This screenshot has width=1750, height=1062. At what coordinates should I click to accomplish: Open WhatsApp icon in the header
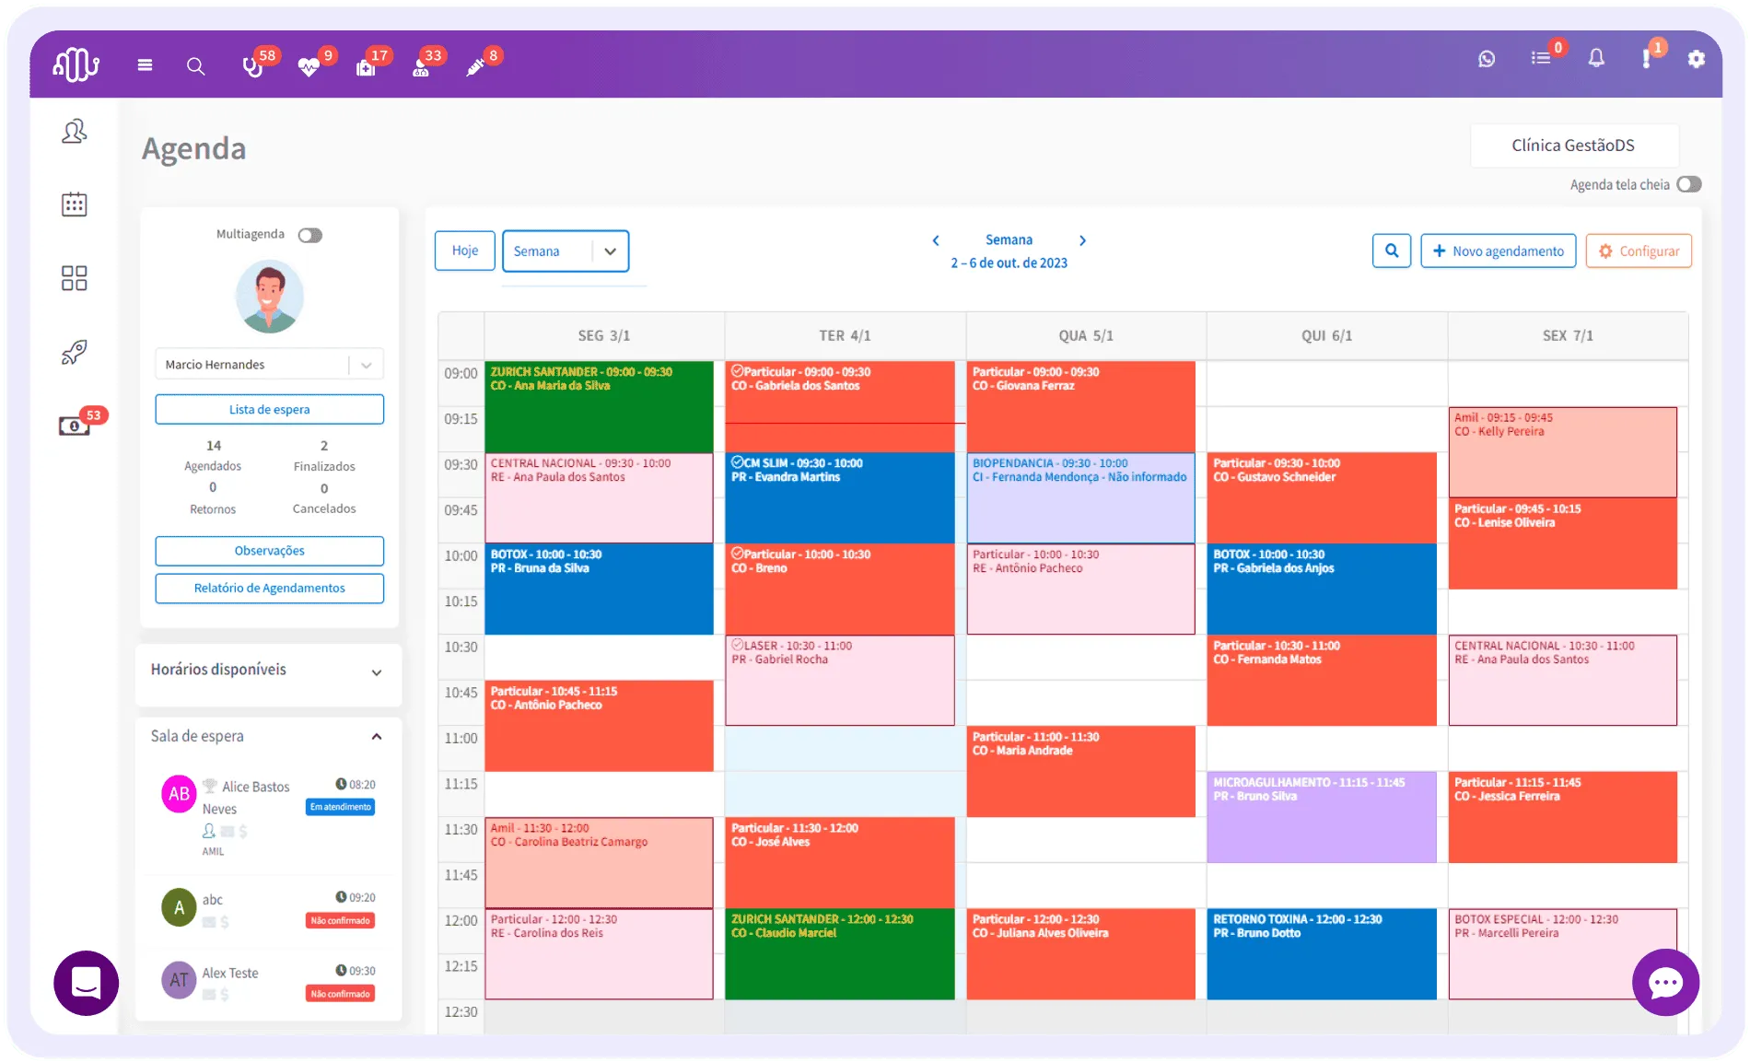1487,59
